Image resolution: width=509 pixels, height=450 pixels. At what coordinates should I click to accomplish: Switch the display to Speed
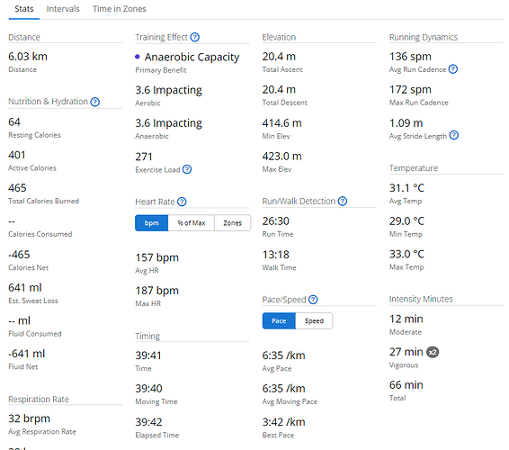click(314, 321)
